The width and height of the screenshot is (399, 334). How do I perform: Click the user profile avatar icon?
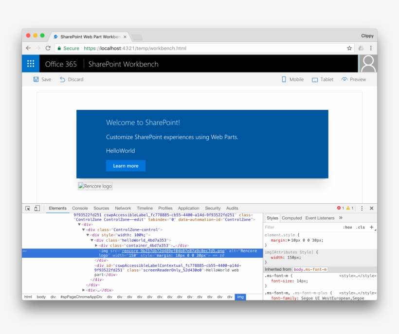point(368,64)
